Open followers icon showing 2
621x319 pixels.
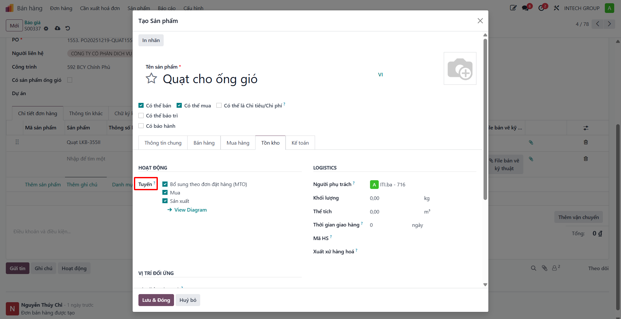[556, 268]
